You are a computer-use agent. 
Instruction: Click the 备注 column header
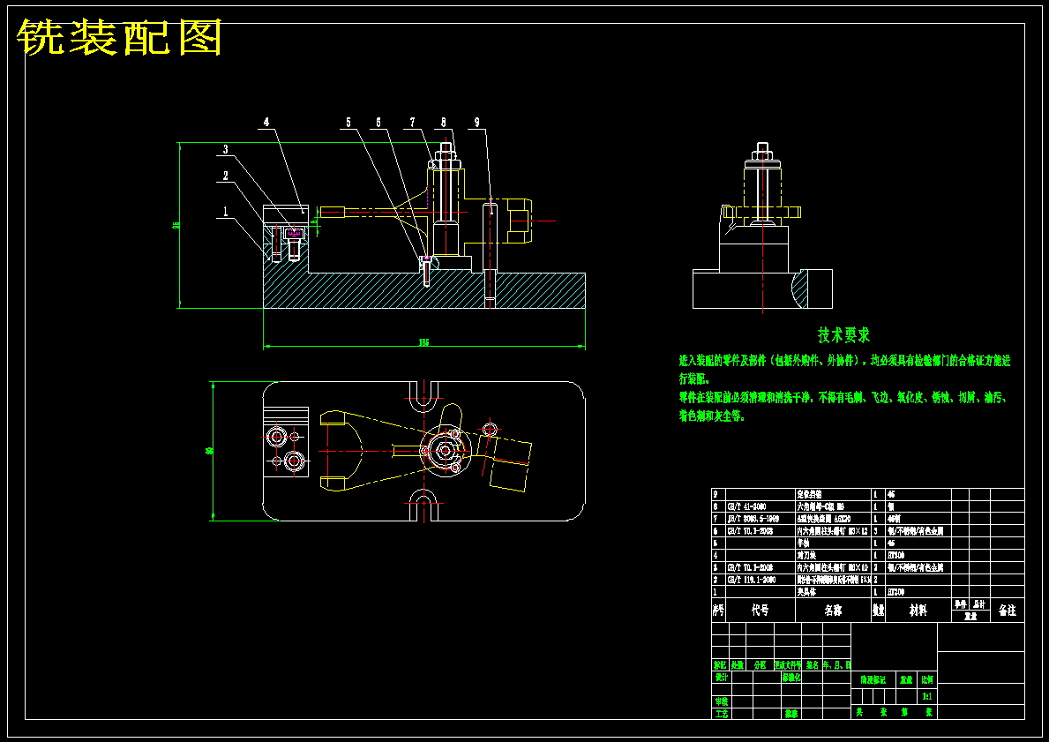coord(1007,611)
